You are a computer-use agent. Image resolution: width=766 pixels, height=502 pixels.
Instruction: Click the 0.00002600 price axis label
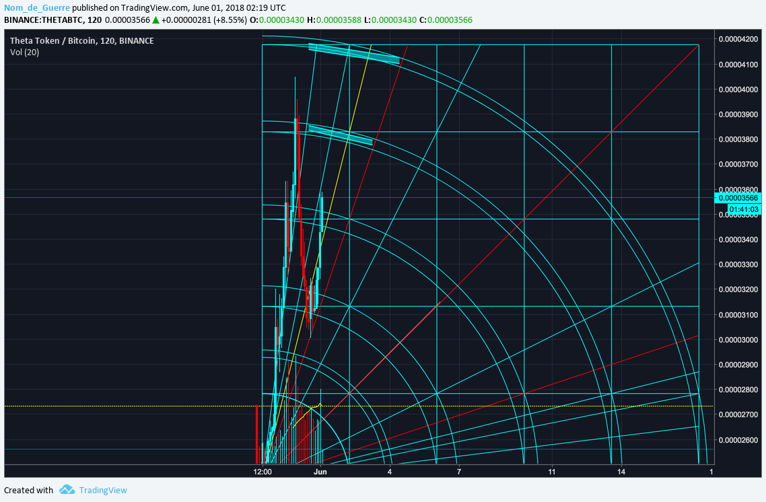pos(738,440)
